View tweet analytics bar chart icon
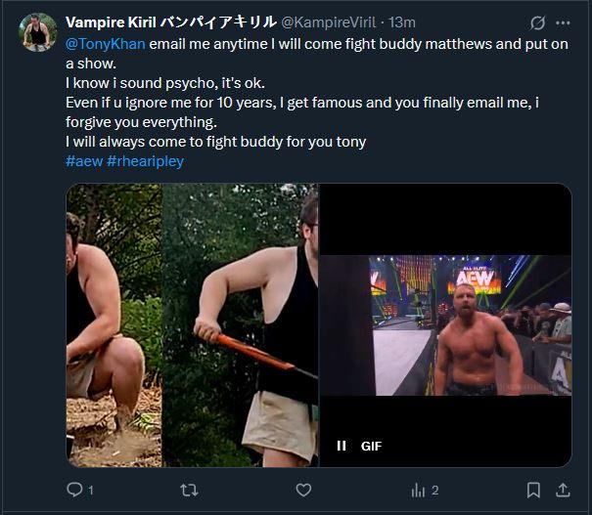592x515 pixels. pos(418,490)
